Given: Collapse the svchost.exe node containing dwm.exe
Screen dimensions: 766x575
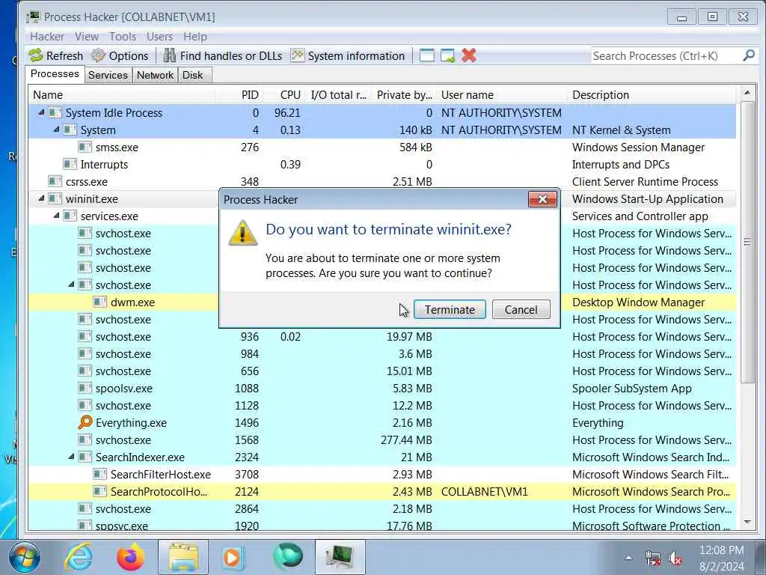Looking at the screenshot, I should (x=72, y=285).
